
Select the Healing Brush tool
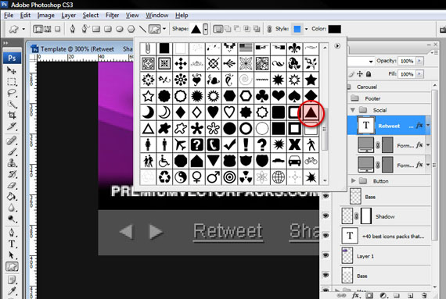click(12, 141)
